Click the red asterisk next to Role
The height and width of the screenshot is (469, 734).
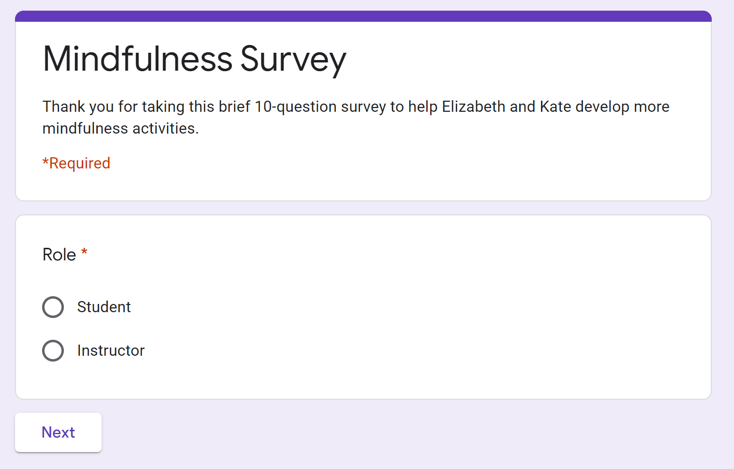[84, 252]
